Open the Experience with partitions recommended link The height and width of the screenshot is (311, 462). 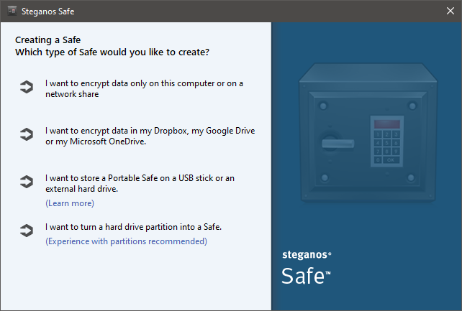(x=126, y=241)
